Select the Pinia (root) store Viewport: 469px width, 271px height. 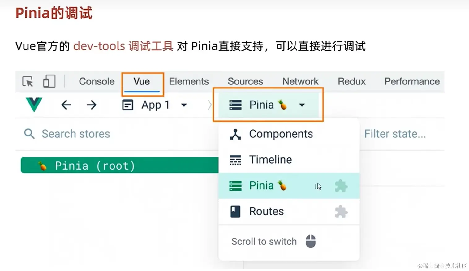[x=120, y=165]
